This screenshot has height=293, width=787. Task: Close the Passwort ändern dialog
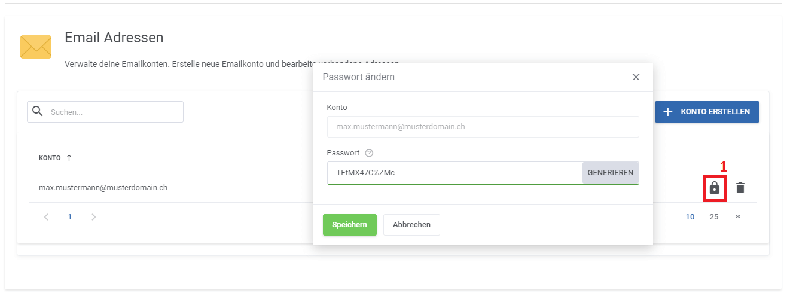[x=636, y=77]
